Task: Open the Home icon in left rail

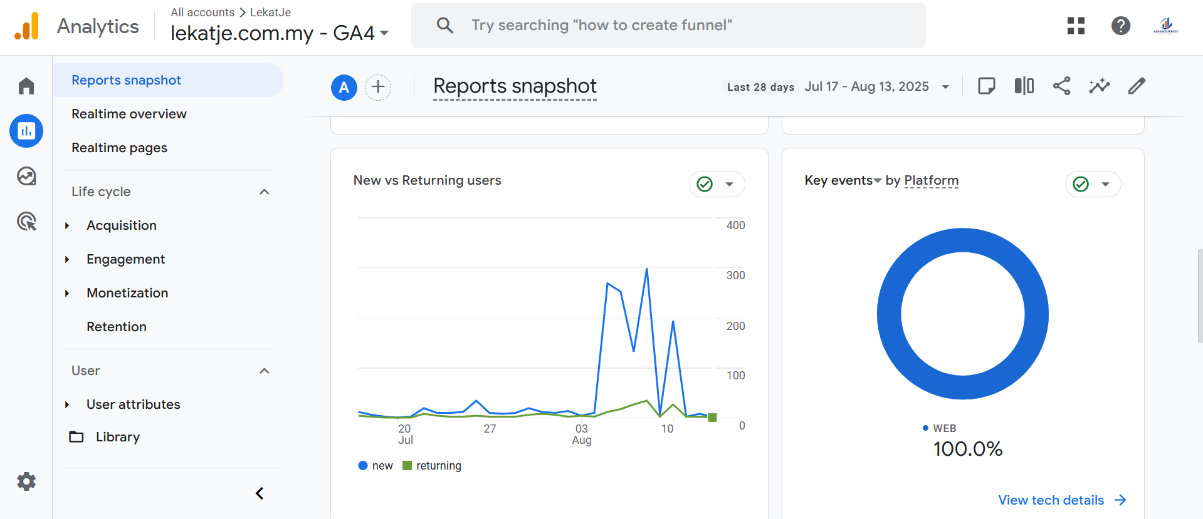Action: [x=26, y=86]
